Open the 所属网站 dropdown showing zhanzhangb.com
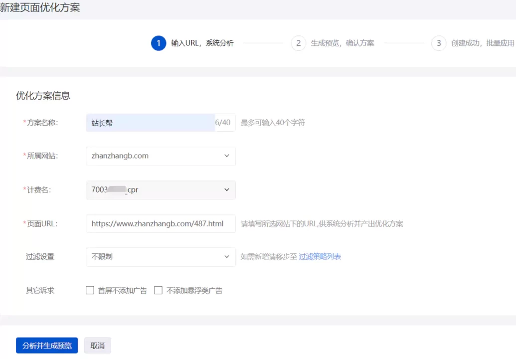 coord(161,156)
